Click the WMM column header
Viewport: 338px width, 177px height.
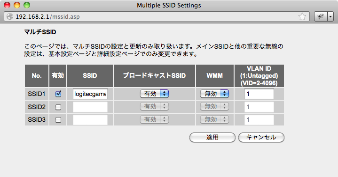215,76
